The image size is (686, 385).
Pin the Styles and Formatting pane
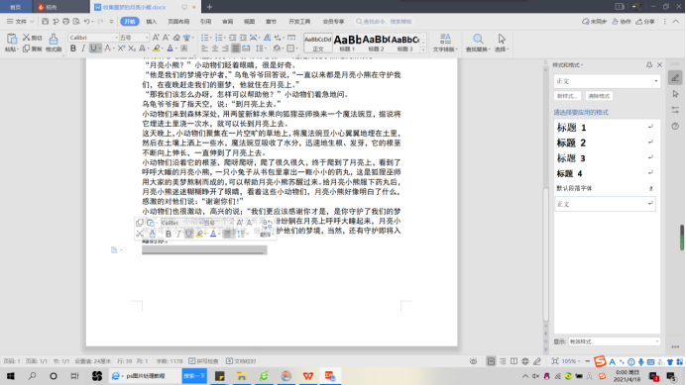(649, 64)
